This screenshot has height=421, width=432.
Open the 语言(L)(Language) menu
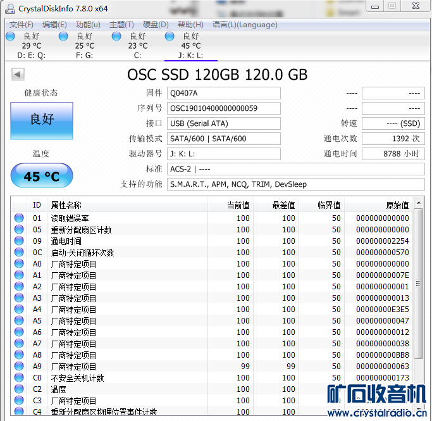(x=245, y=25)
